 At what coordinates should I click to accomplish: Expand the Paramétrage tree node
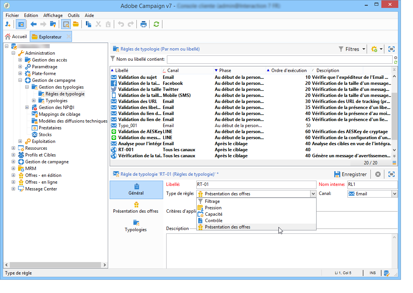[20, 67]
